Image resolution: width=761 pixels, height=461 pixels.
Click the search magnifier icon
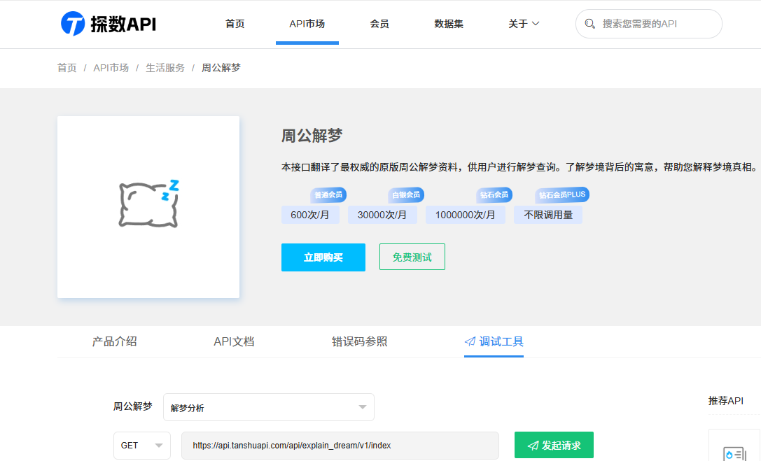click(x=590, y=24)
